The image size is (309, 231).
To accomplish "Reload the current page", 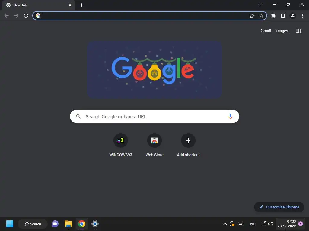I will (26, 16).
